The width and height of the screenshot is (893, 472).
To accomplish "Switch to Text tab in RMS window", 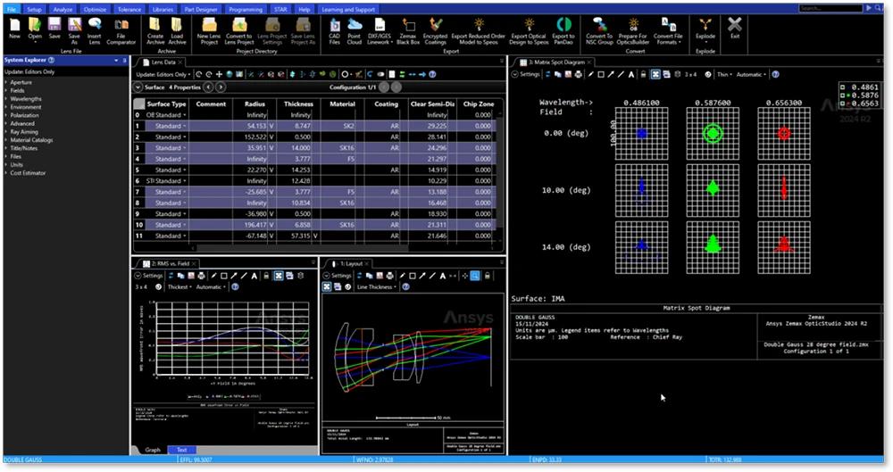I will click(x=181, y=450).
